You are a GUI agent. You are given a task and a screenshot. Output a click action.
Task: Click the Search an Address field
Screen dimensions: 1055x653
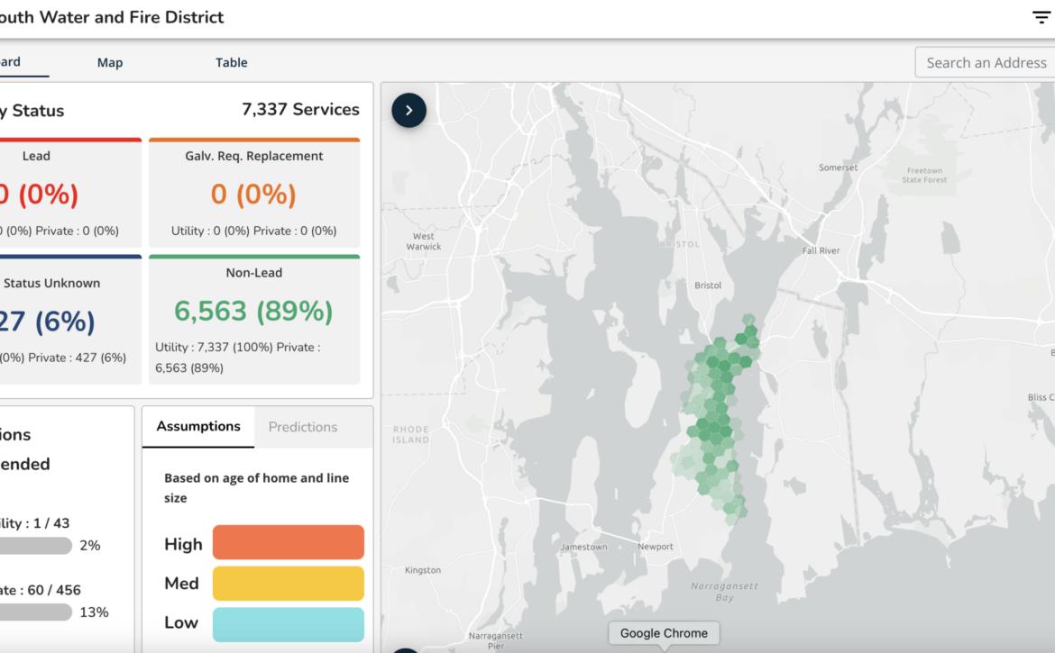point(986,63)
